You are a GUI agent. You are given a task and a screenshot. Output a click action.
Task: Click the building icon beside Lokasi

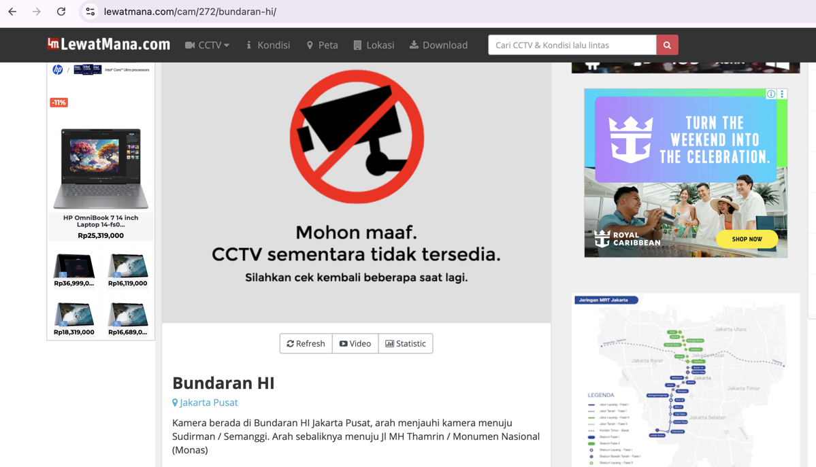click(357, 46)
